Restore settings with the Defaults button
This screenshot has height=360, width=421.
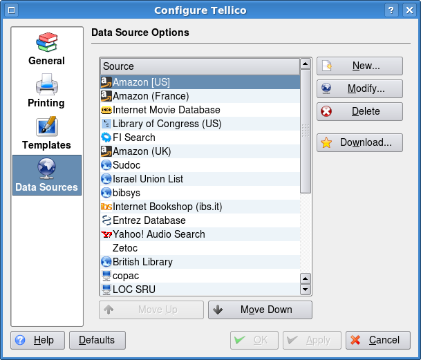pos(97,340)
